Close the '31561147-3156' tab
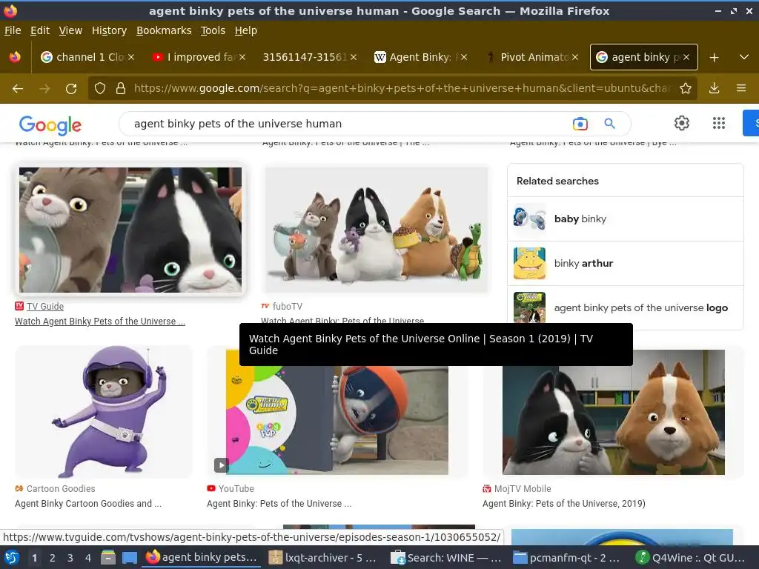 click(354, 57)
